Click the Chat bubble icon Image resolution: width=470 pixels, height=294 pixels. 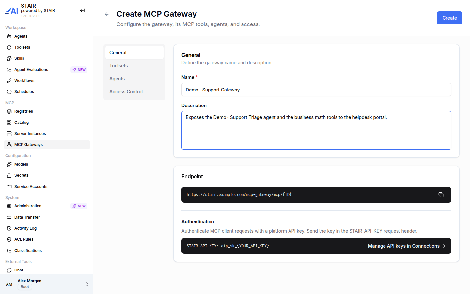[9, 270]
